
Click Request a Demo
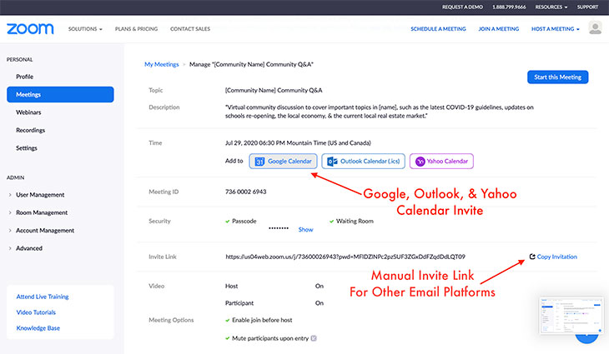pyautogui.click(x=462, y=7)
